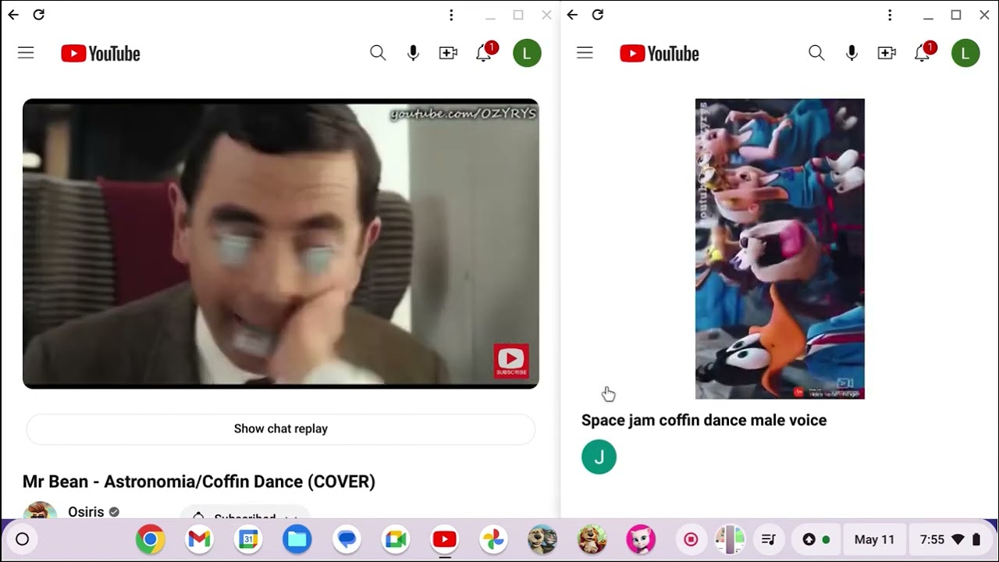The width and height of the screenshot is (999, 562).
Task: Show chat replay
Action: pyautogui.click(x=281, y=429)
